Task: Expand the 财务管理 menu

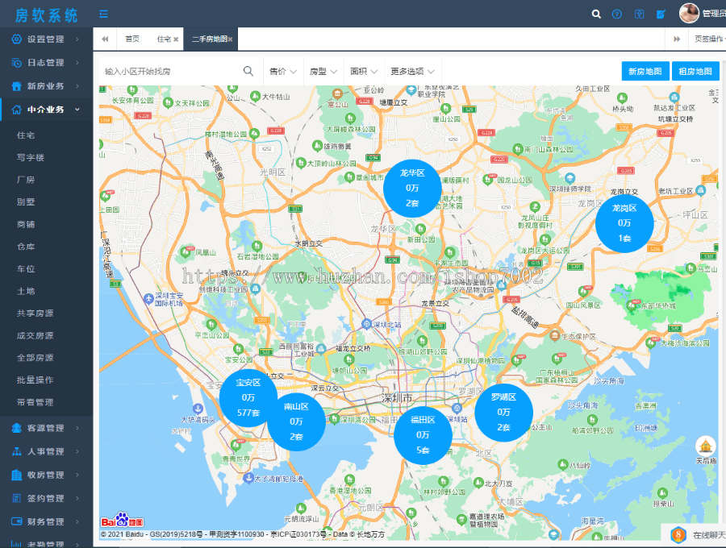Action: [x=46, y=521]
